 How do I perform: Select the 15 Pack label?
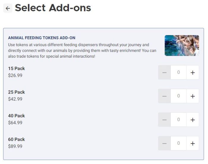pyautogui.click(x=16, y=69)
